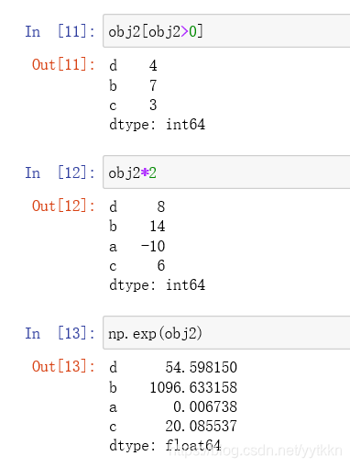The height and width of the screenshot is (467, 350).
Task: Click index label b in Out[12]
Action: coord(113,227)
